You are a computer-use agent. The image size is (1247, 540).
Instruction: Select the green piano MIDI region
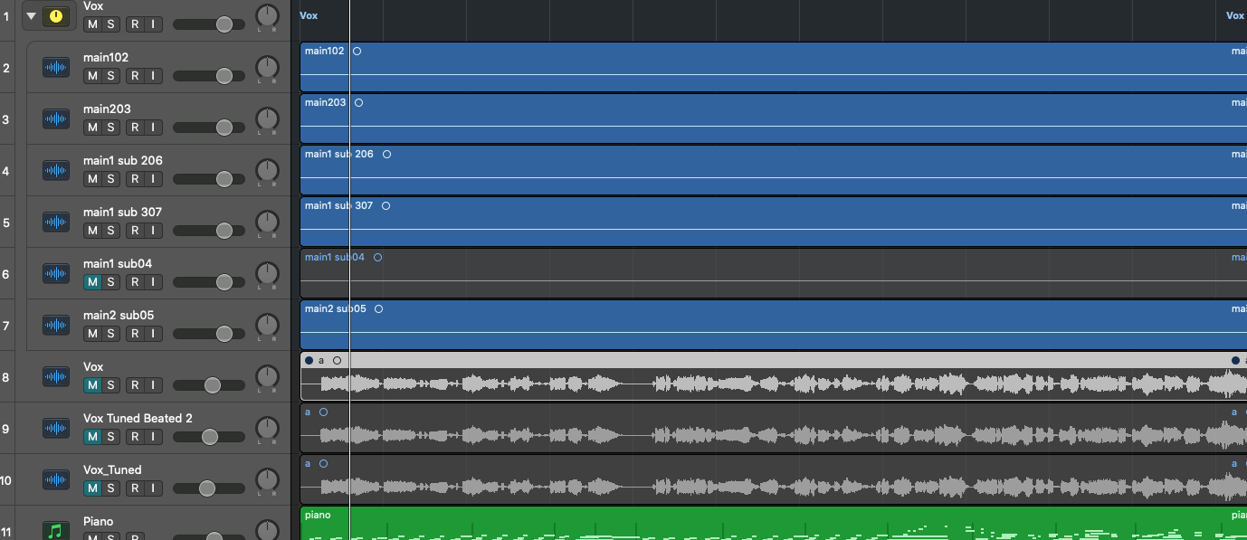774,524
